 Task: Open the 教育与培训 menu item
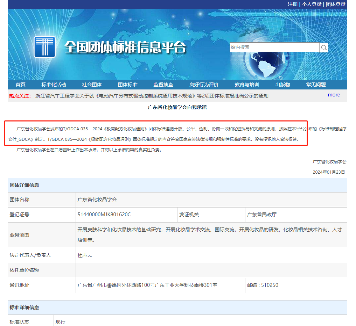[x=247, y=85]
